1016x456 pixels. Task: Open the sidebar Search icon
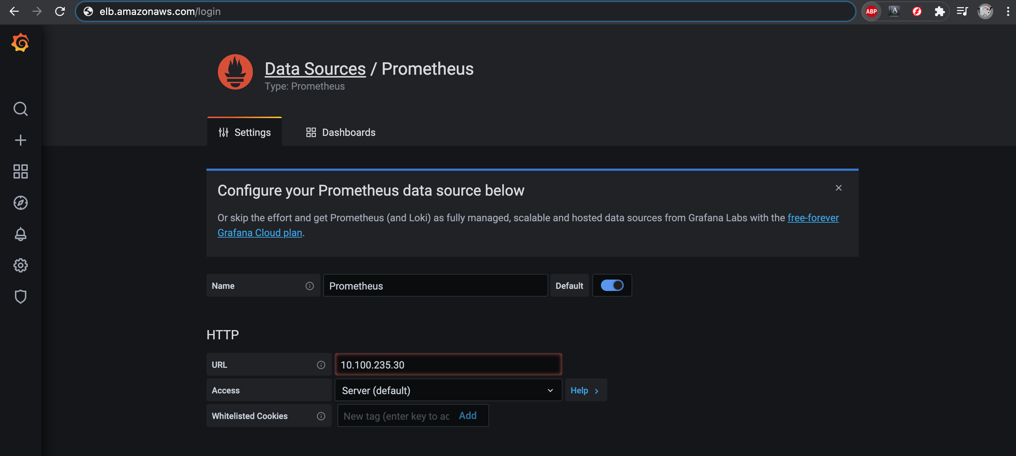point(20,109)
